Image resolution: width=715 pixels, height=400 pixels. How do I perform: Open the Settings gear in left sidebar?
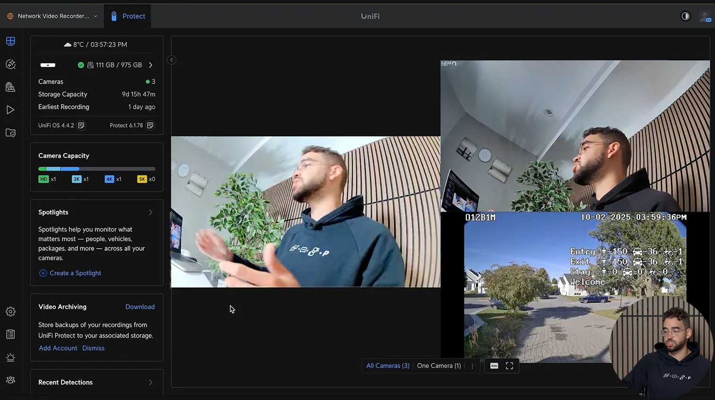tap(10, 312)
